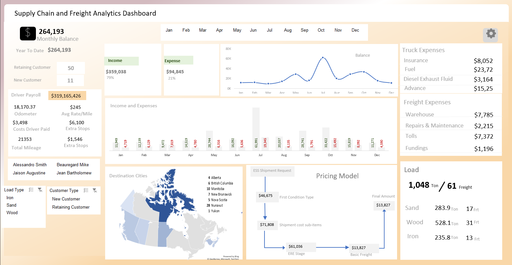The width and height of the screenshot is (512, 265).
Task: Open the settings gear icon
Action: tap(490, 34)
